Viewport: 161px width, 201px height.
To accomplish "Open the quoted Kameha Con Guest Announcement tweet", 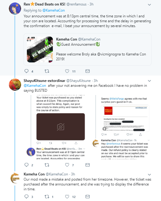I will point(87,49).
